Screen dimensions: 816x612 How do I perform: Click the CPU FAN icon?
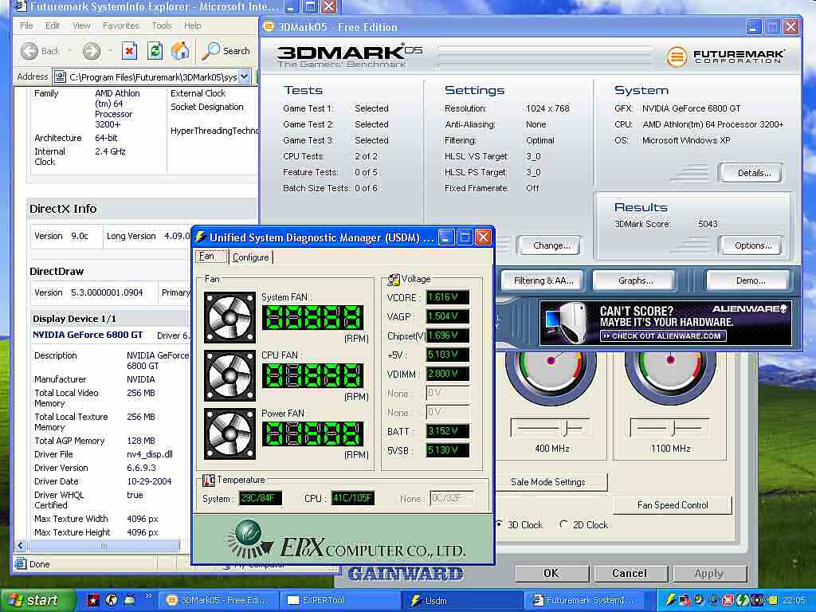click(x=230, y=375)
